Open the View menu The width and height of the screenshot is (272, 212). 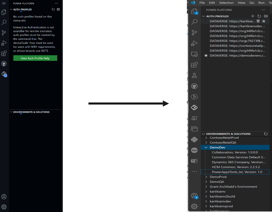point(241,3)
